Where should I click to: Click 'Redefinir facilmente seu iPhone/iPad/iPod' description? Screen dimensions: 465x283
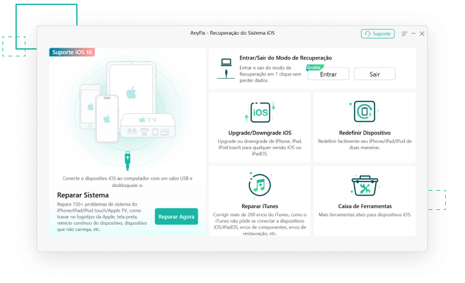[365, 144]
